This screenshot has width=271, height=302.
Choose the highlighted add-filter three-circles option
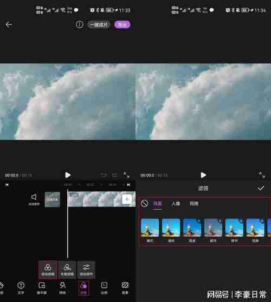pyautogui.click(x=48, y=269)
